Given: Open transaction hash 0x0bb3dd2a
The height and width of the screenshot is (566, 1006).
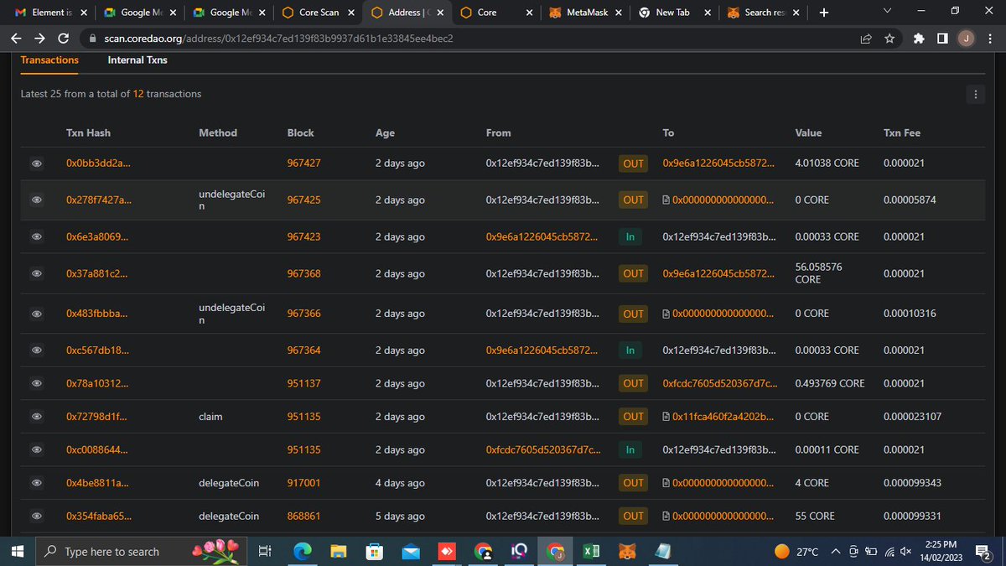Looking at the screenshot, I should (98, 164).
